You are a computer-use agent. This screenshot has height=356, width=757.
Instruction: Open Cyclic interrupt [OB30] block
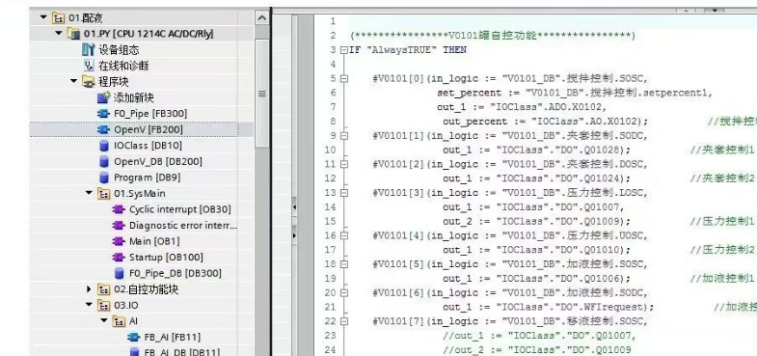click(173, 209)
